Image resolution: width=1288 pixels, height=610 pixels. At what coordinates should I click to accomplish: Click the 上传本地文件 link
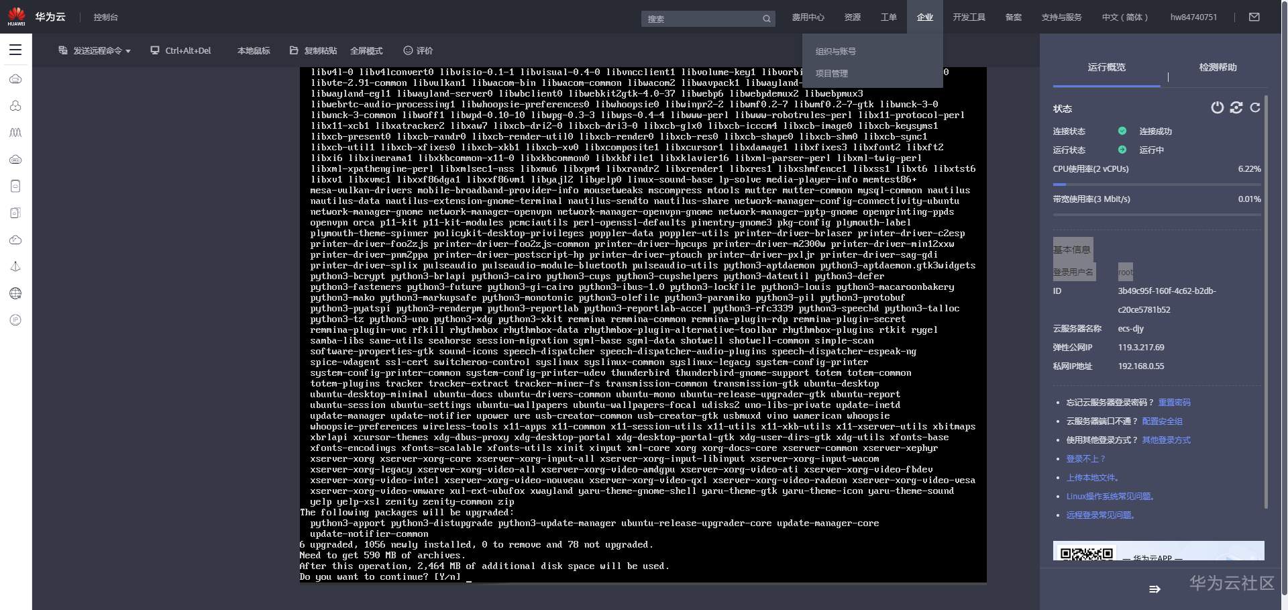1093,478
